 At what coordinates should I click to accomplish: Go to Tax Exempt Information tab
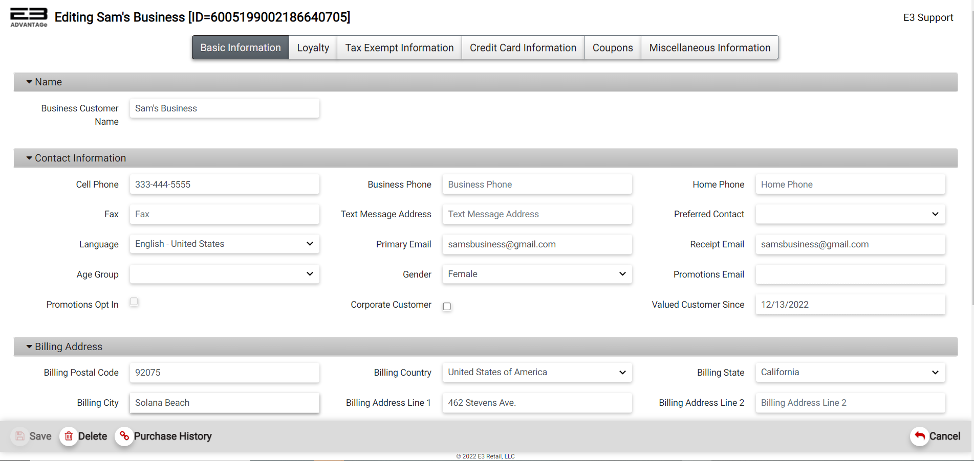399,48
